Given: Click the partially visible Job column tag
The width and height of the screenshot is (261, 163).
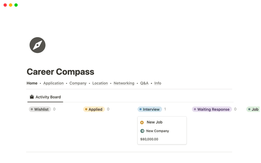Looking at the screenshot, I should [x=253, y=109].
